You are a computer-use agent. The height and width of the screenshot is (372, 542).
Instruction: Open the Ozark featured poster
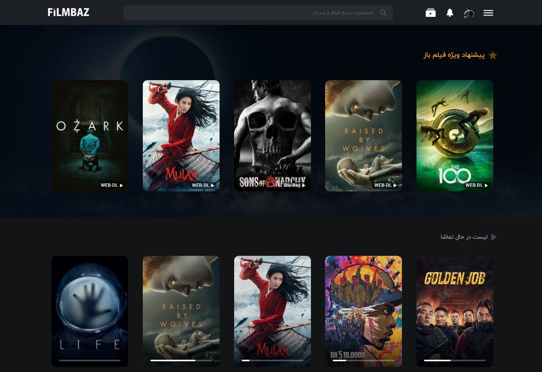(90, 136)
